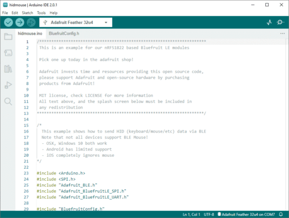Screen dimensions: 289x218
Task: Open the Library Manager sidebar
Action: click(x=8, y=69)
